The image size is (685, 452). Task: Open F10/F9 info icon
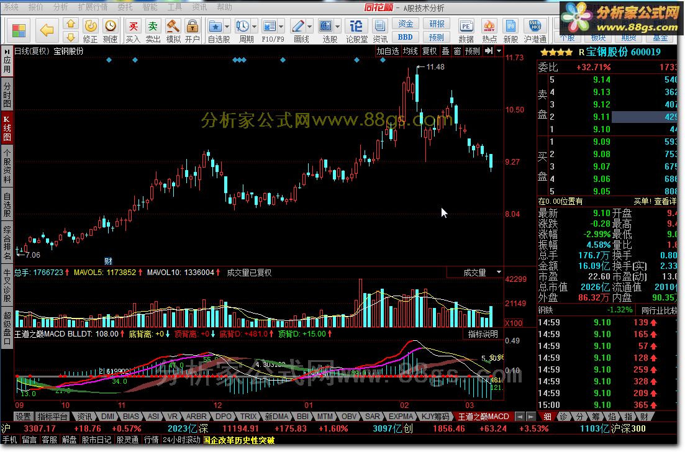click(x=270, y=26)
